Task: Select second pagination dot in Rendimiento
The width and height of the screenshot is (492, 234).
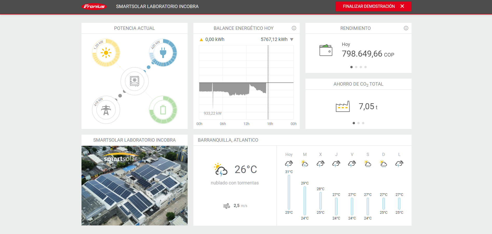Action: coord(356,67)
